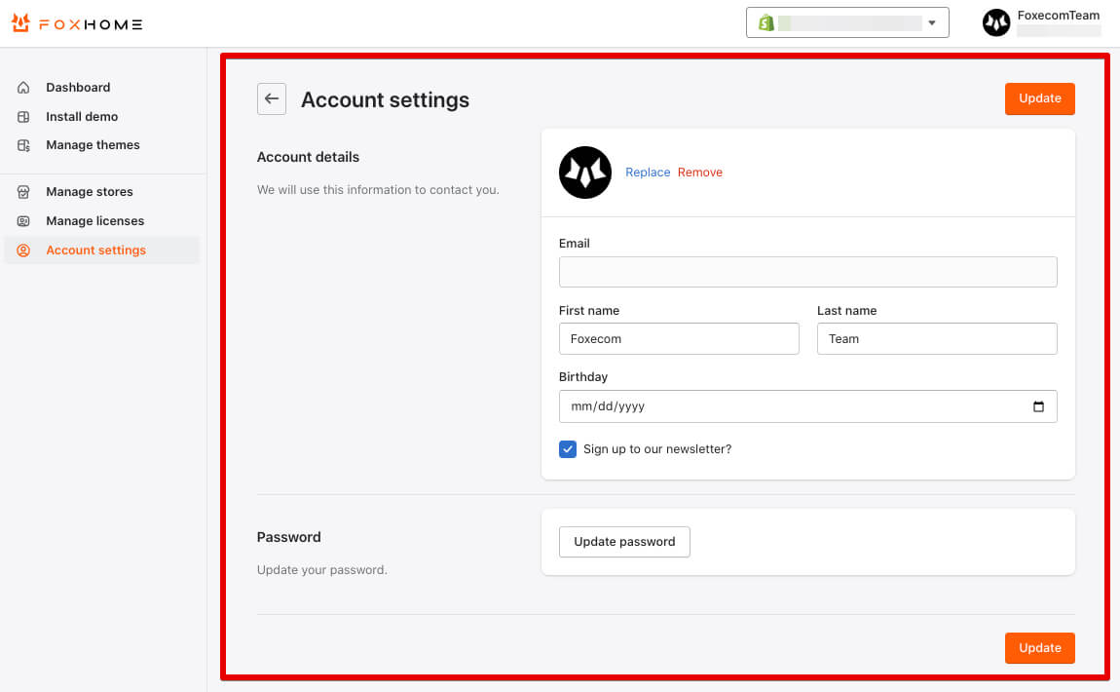1120x692 pixels.
Task: Go back using the arrow button
Action: 272,98
